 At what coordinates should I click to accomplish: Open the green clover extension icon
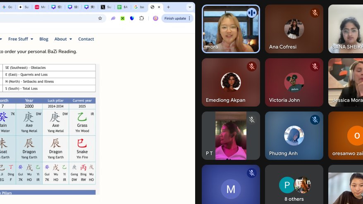click(122, 18)
